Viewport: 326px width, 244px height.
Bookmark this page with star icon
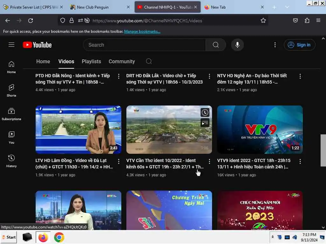[263, 20]
